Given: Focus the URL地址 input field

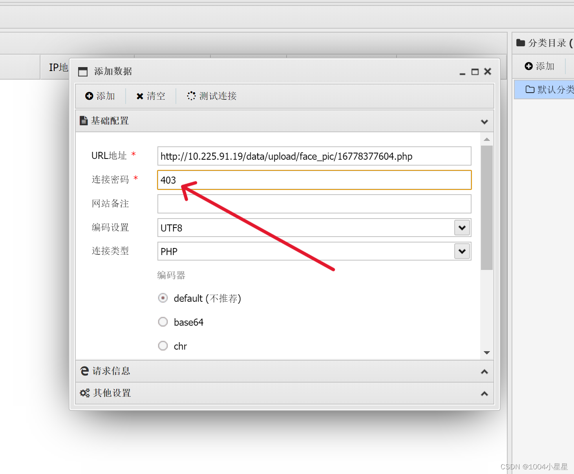Looking at the screenshot, I should [314, 156].
